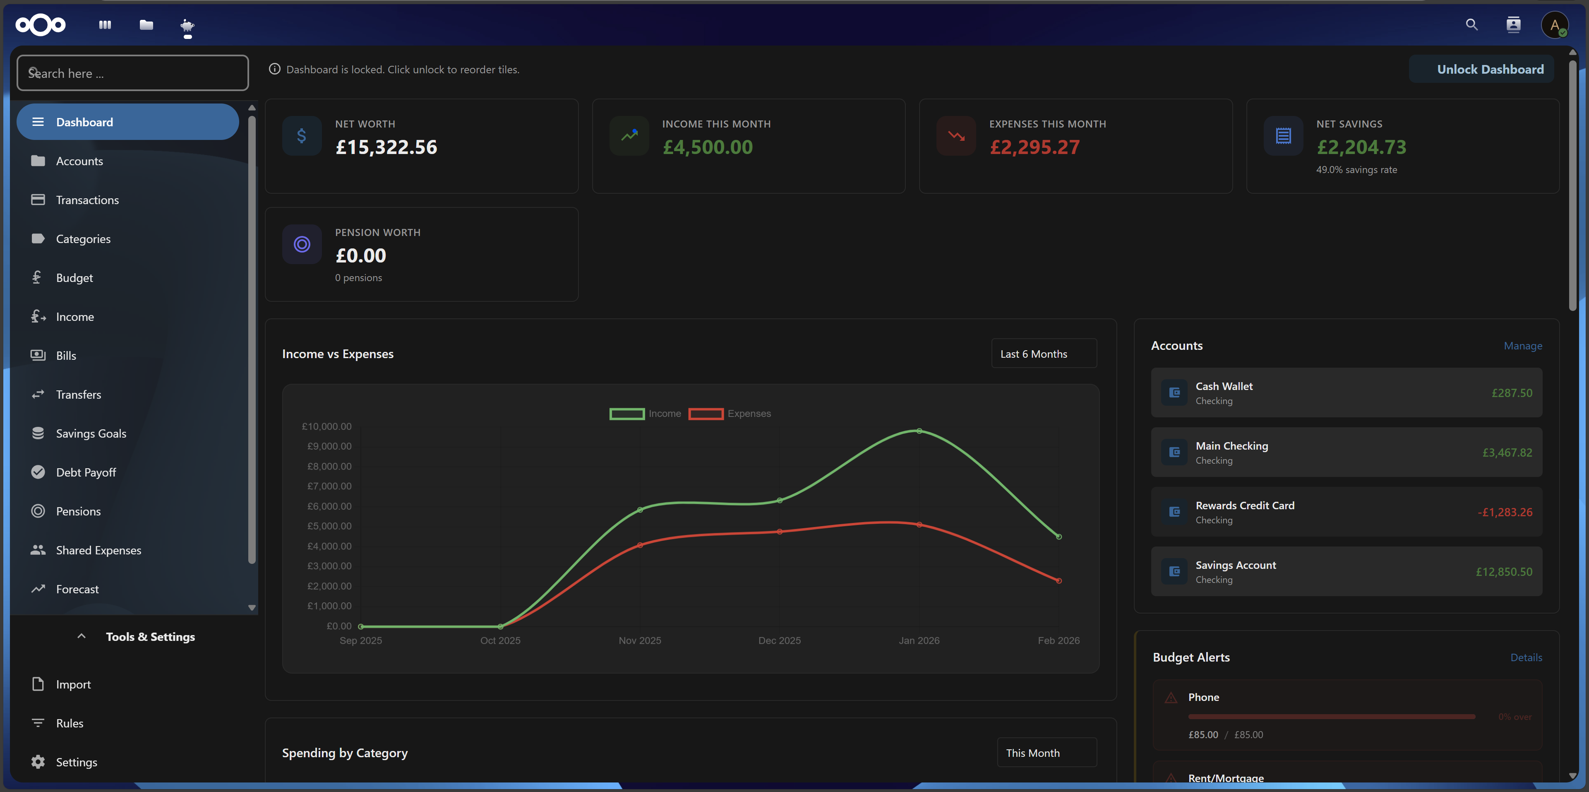Viewport: 1589px width, 792px height.
Task: Open the Nextcloud logo home link
Action: click(41, 25)
